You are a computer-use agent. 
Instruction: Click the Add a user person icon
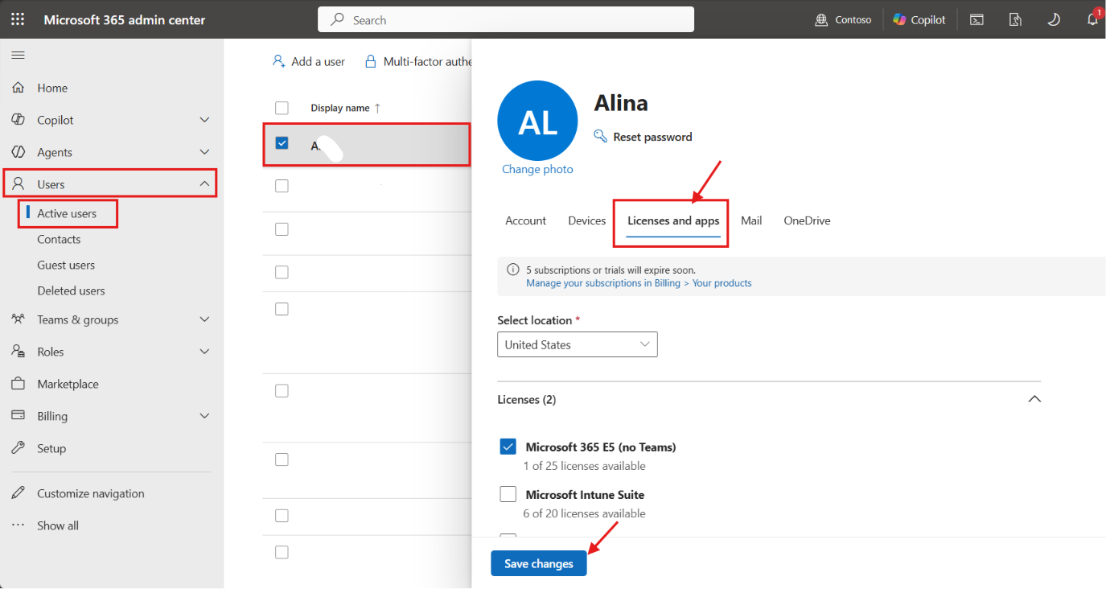[278, 61]
